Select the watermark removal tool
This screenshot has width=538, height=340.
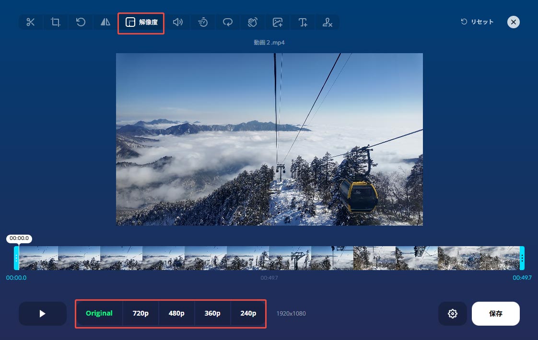(327, 22)
